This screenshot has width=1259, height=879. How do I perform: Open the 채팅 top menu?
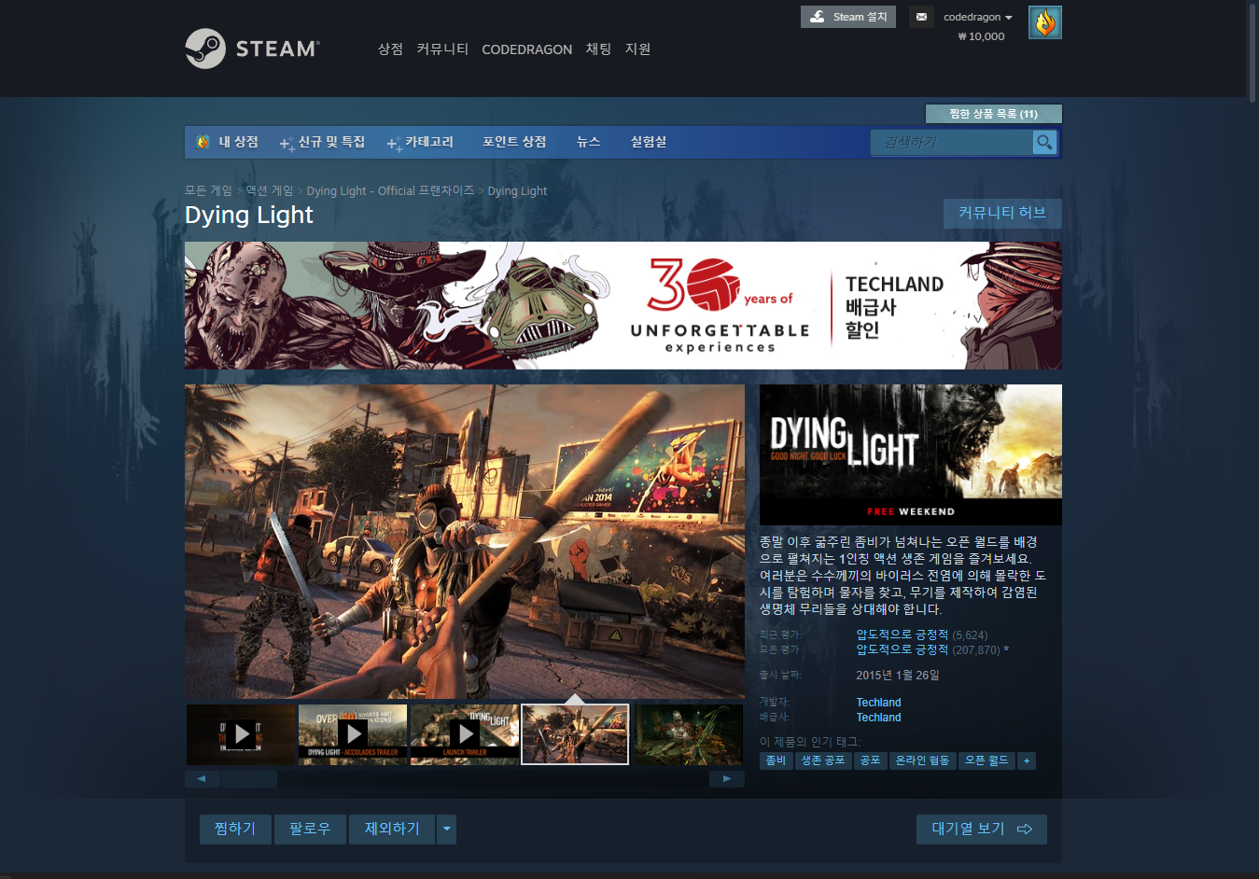tap(598, 49)
